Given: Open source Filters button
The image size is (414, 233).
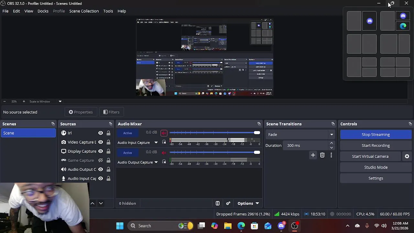Looking at the screenshot, I should click(x=111, y=112).
